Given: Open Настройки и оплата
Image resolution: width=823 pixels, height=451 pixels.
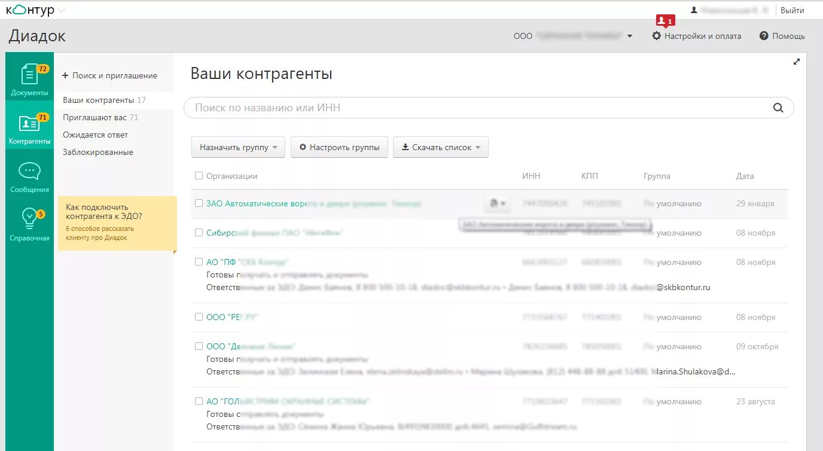Looking at the screenshot, I should [x=696, y=36].
